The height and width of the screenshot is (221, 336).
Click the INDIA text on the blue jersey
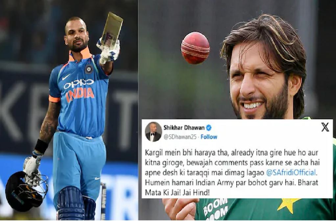tap(80, 95)
